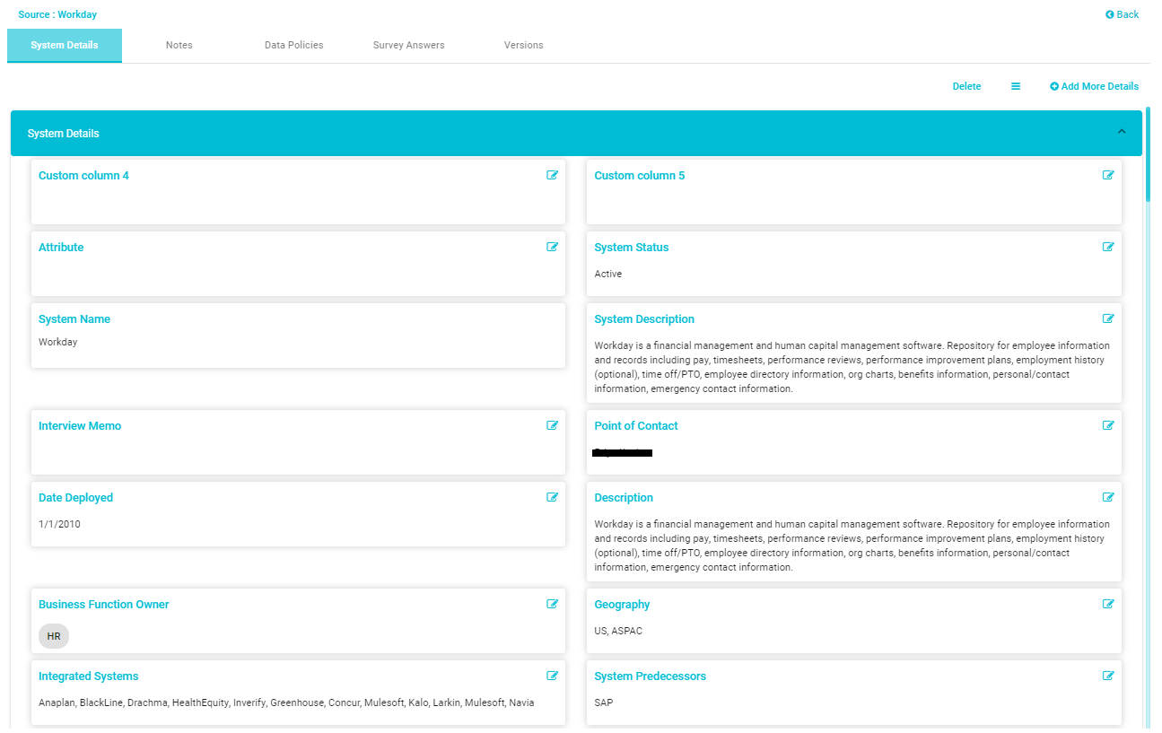Edit the Business Function Owner field
The width and height of the screenshot is (1162, 733).
point(552,604)
